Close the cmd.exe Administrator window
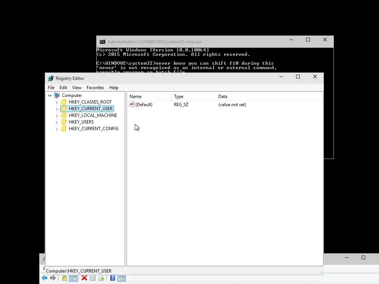The height and width of the screenshot is (284, 379). pos(325,40)
